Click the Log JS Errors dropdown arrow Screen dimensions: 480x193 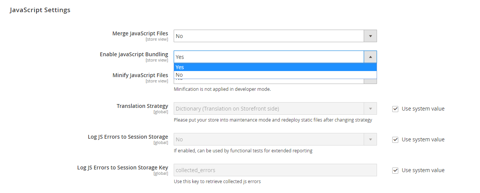point(371,139)
